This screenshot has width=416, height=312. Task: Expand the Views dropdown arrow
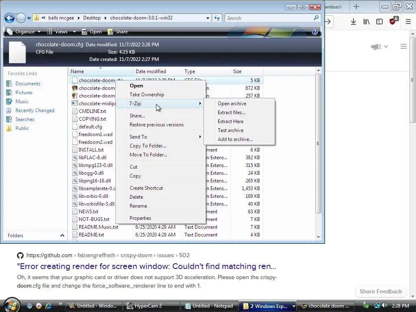[x=74, y=32]
